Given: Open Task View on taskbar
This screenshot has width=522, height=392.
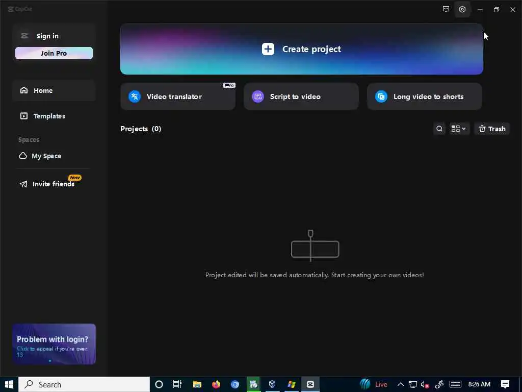Looking at the screenshot, I should tap(177, 384).
